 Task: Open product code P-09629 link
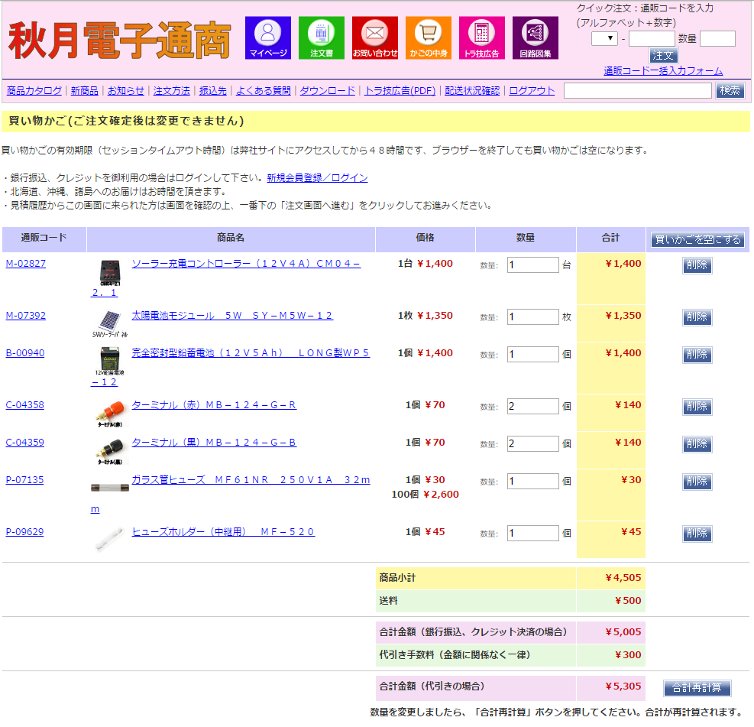coord(24,532)
